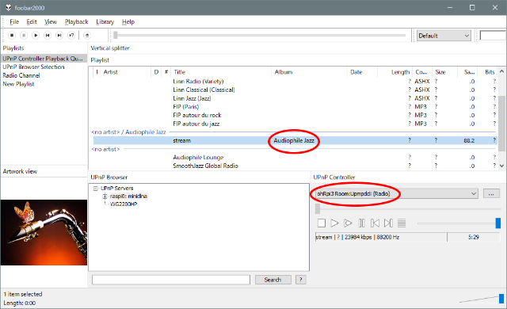
Task: Click the status bar volume slider
Action: click(481, 299)
